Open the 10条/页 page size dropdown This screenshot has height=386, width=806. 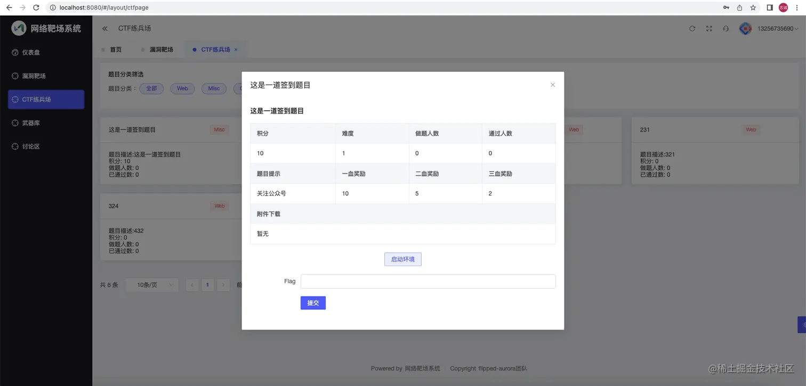tap(151, 285)
